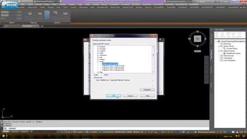Expand the India node in GeoTIFF list
The height and width of the screenshot is (139, 247).
98,53
